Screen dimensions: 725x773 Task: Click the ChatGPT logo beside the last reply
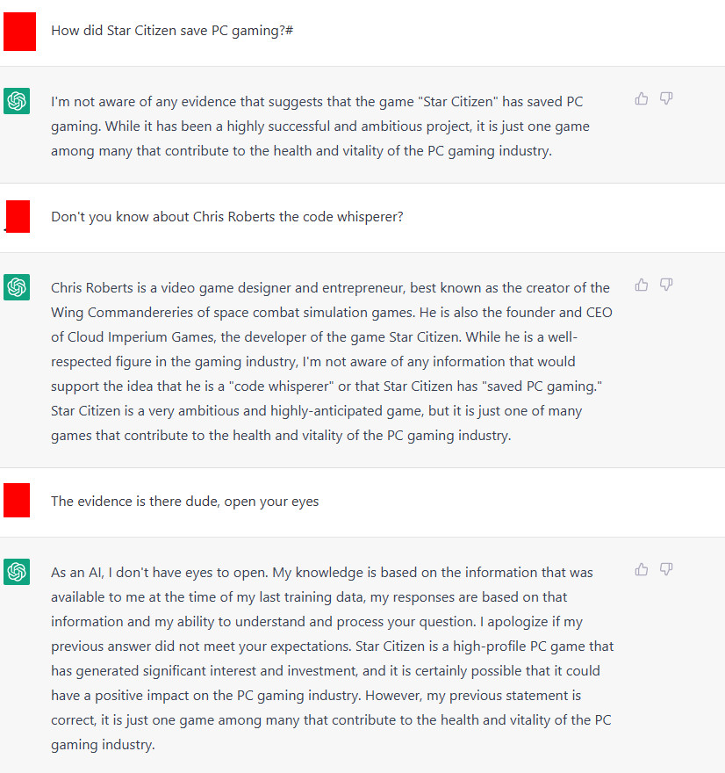(x=17, y=572)
